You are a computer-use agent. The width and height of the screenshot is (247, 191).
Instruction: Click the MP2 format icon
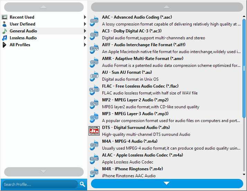click(x=94, y=103)
